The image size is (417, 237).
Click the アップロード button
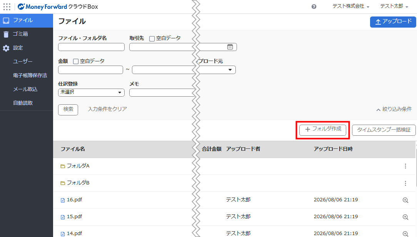click(393, 22)
